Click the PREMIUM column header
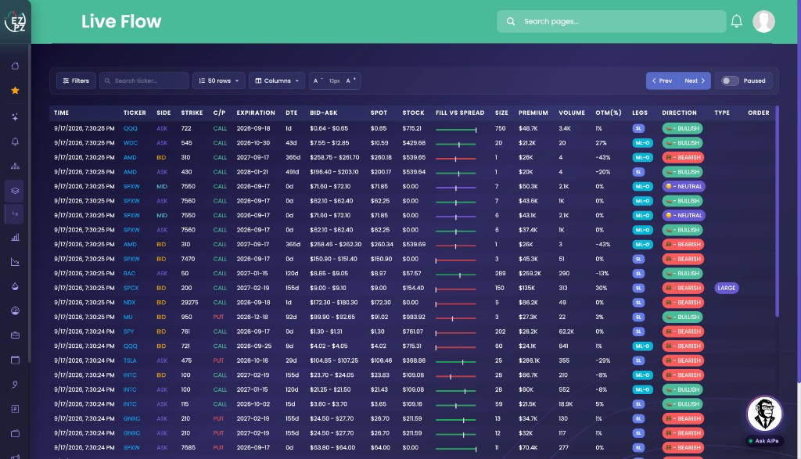Screen dimensions: 801x459 tap(533, 113)
